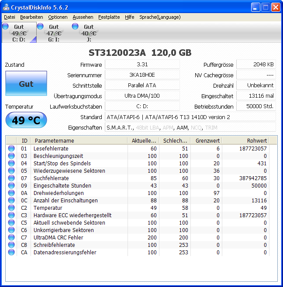Click status orb for Wiederzugewiesene Sektoren
This screenshot has width=283, height=287.
[11, 171]
